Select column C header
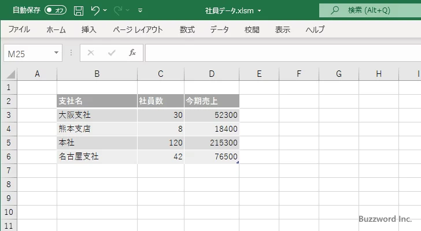421x231 pixels. click(161, 74)
